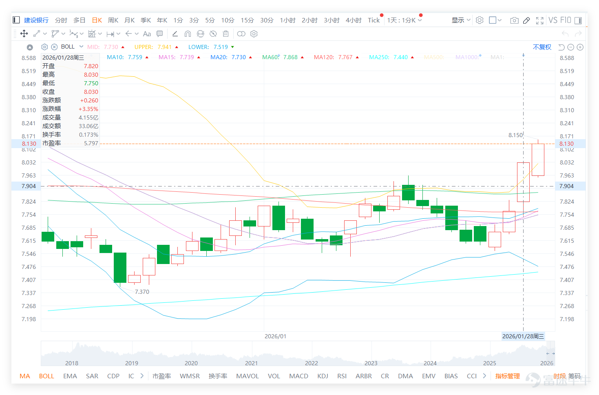This screenshot has height=395, width=599.
Task: Switch to 分时 intraday view
Action: point(61,20)
